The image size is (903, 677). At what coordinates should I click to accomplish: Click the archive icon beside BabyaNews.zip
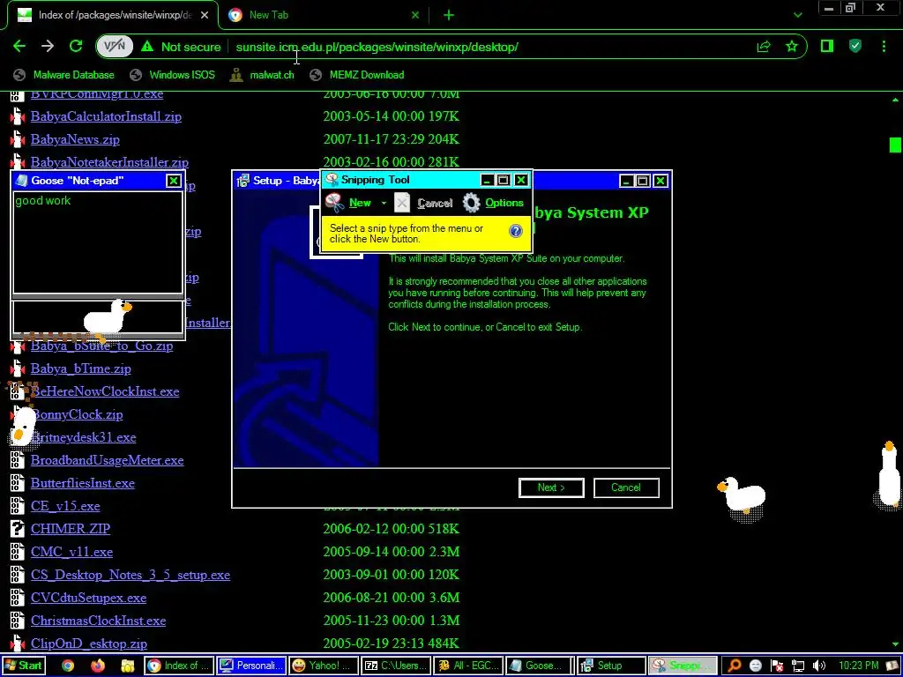(x=18, y=139)
